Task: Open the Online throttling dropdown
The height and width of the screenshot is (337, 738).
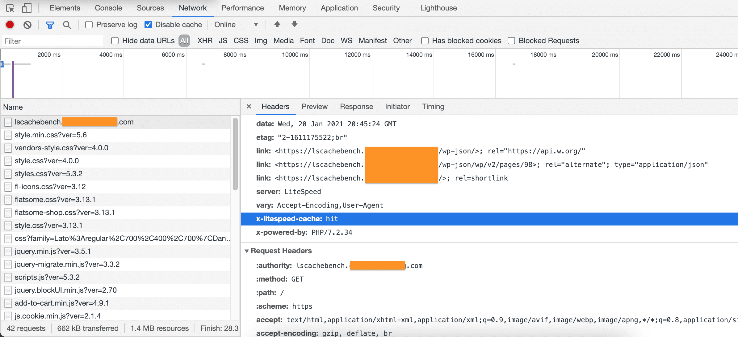Action: 236,25
